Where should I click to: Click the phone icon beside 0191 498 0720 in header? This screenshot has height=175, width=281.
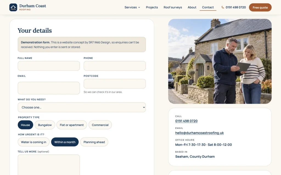(223, 7)
